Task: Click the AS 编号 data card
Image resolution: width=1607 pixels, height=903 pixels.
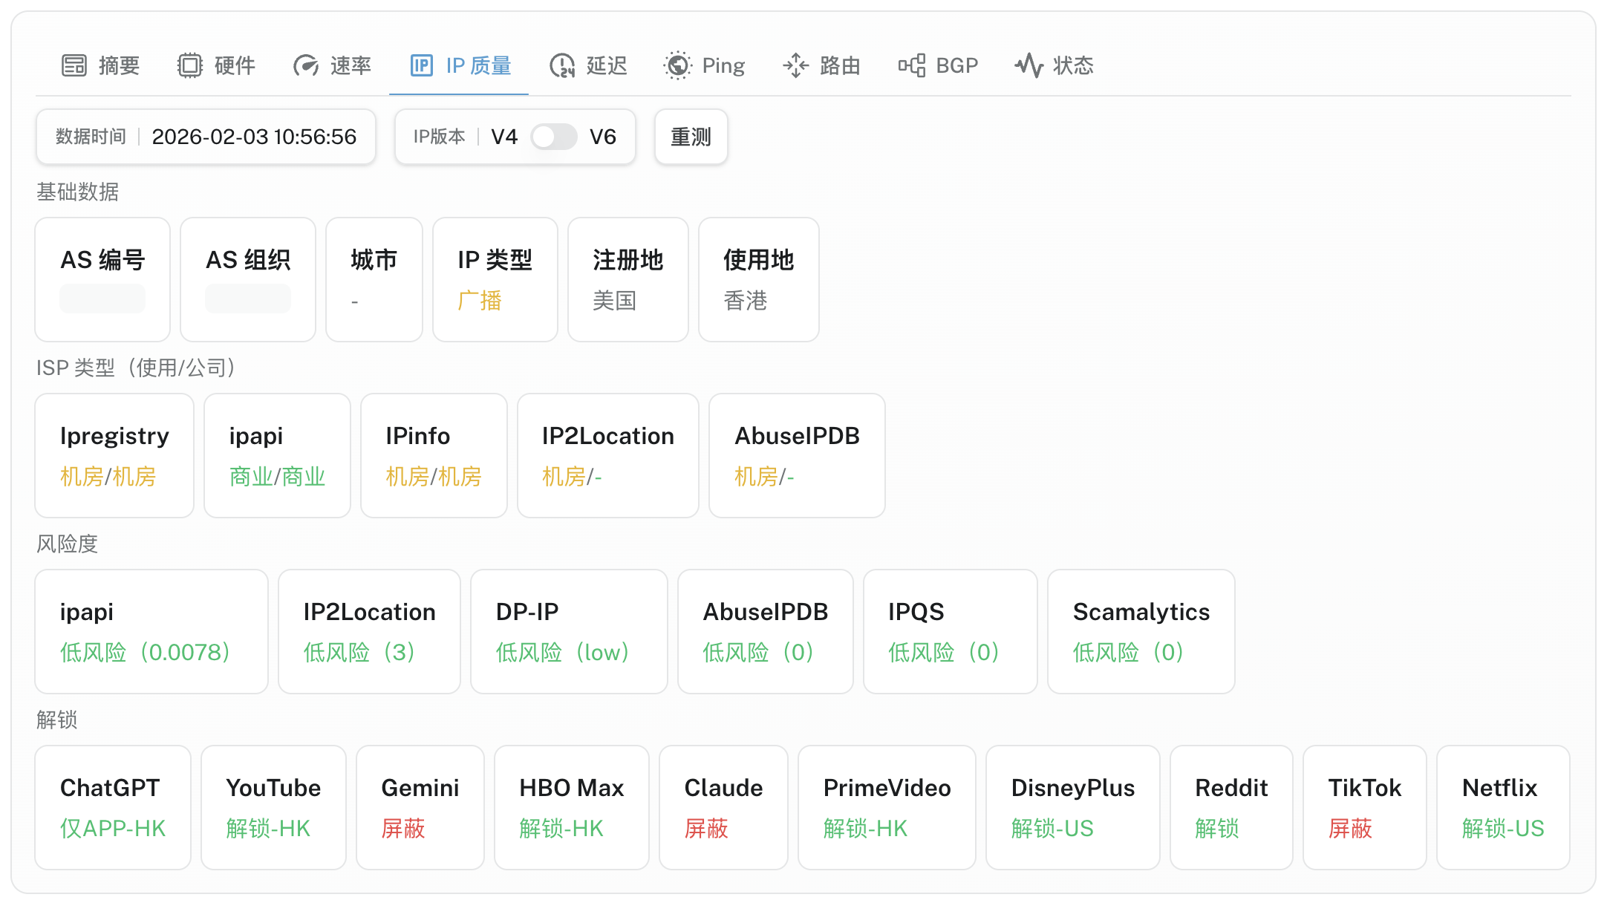Action: click(x=102, y=279)
